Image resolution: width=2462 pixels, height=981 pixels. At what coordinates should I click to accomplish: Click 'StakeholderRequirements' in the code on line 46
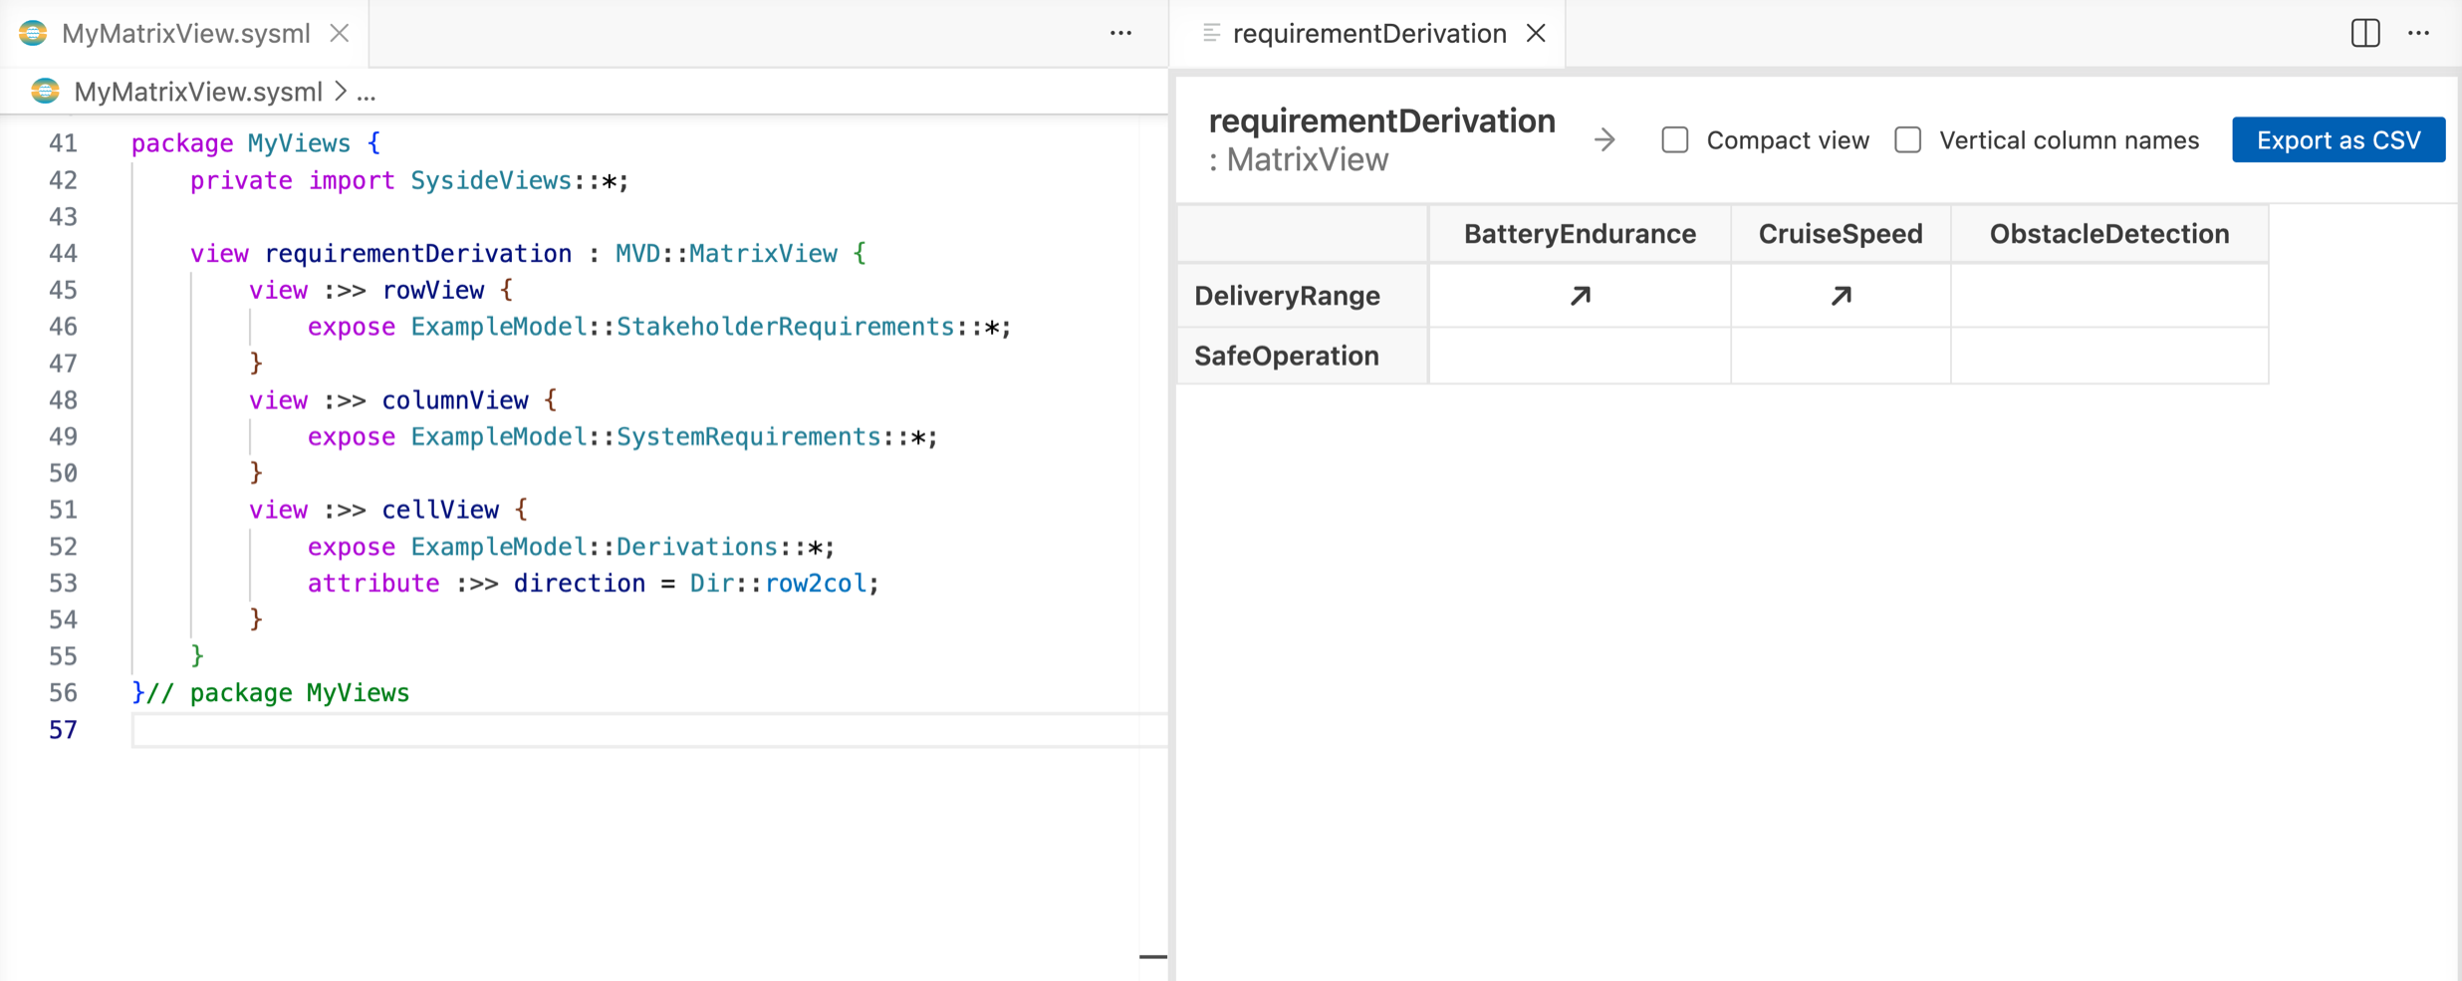tap(786, 327)
